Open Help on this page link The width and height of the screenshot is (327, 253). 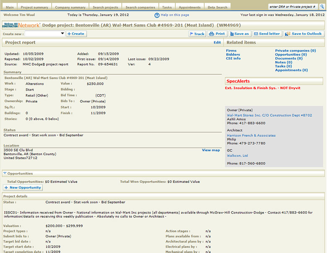[175, 15]
